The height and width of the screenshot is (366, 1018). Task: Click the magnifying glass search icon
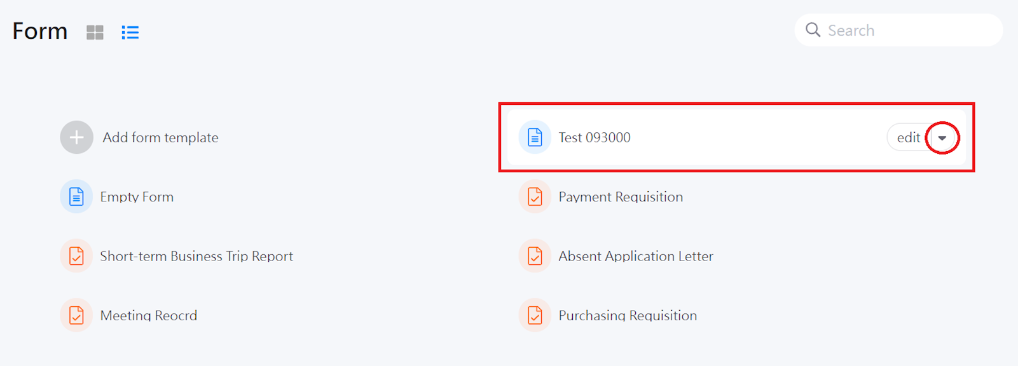[813, 30]
